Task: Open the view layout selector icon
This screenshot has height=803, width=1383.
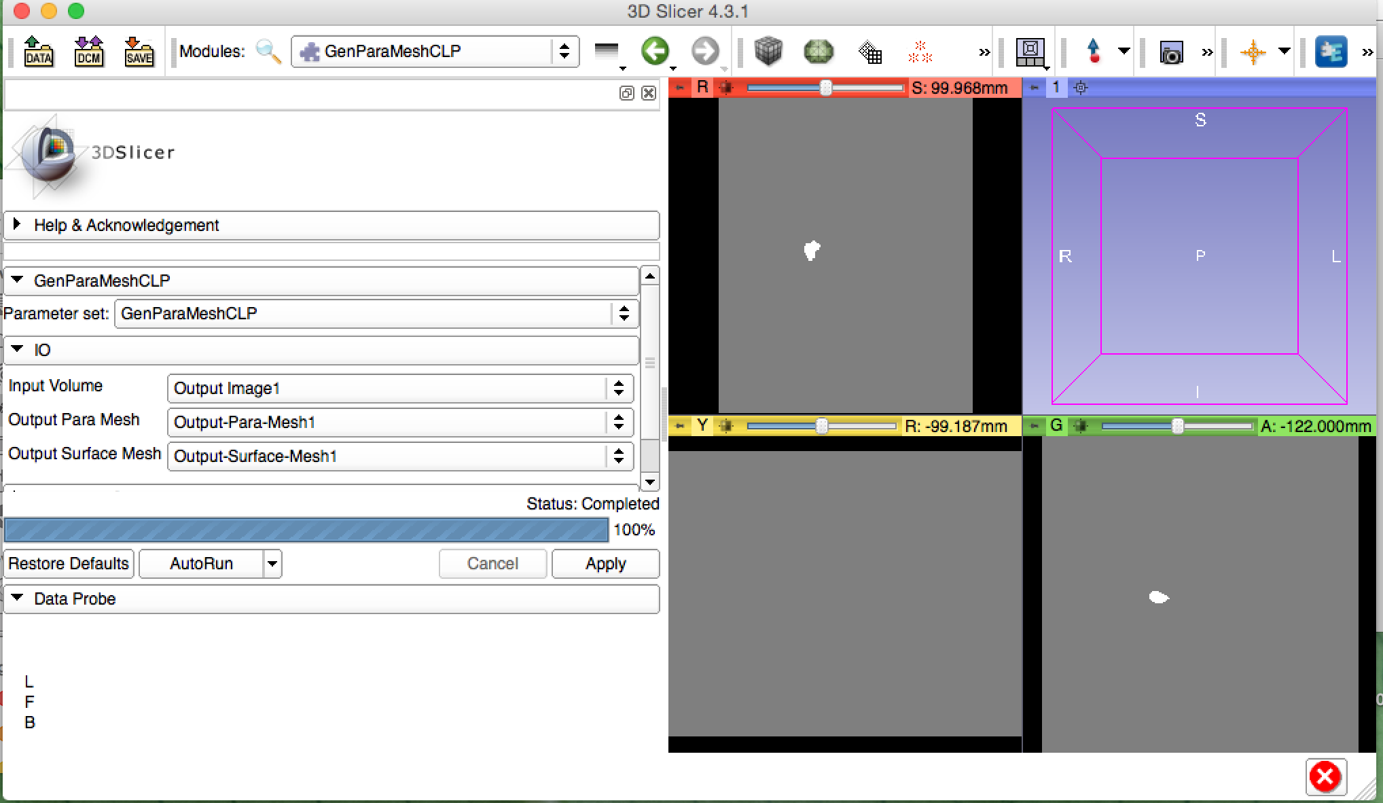Action: coord(1030,52)
